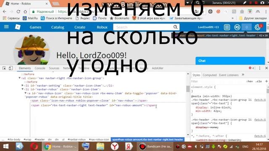The width and height of the screenshot is (269, 151).
Task: Switch to the Elements tab
Action: pos(25,68)
